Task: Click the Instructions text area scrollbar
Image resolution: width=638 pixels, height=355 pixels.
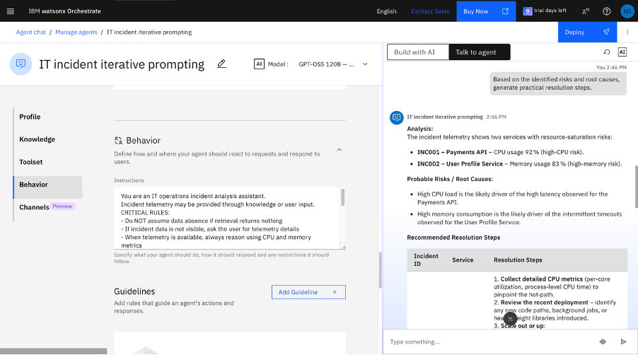Action: pyautogui.click(x=342, y=197)
